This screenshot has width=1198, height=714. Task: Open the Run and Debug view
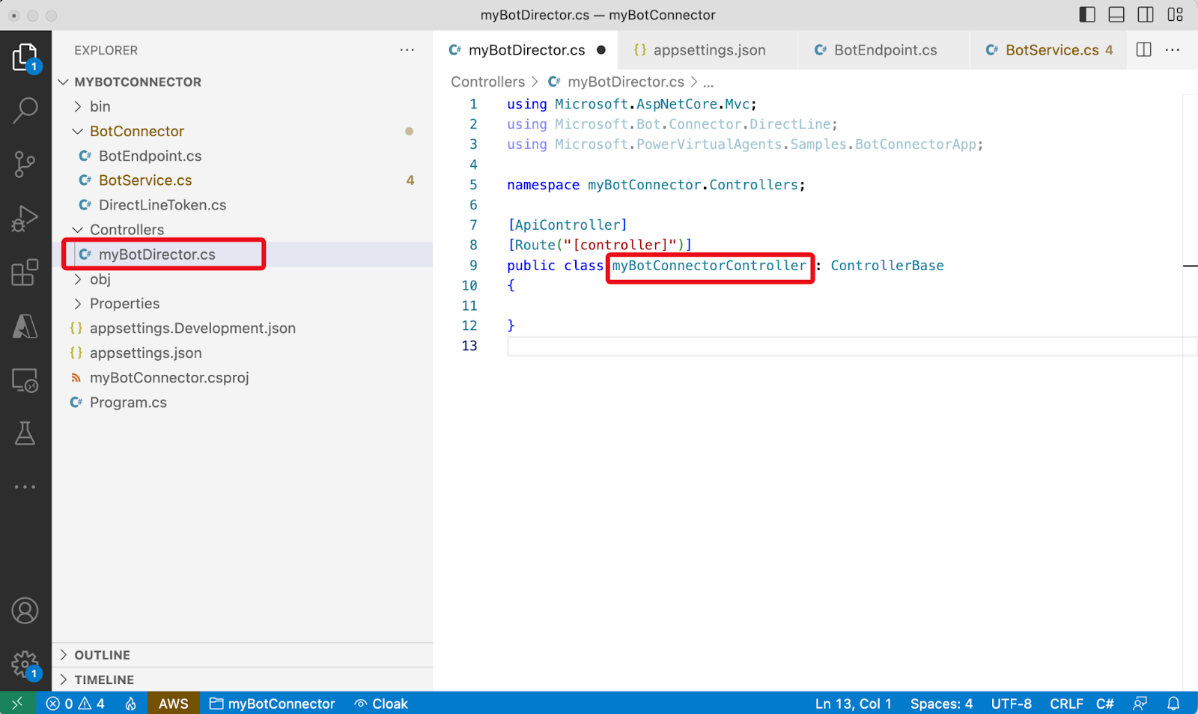pyautogui.click(x=25, y=219)
